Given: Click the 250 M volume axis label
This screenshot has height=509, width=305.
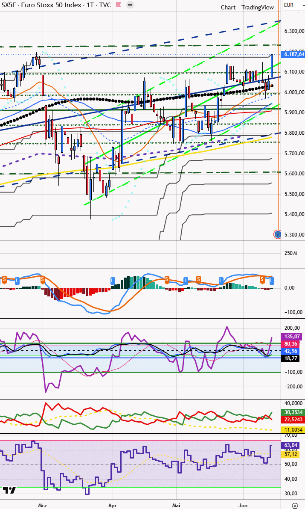Looking at the screenshot, I should [291, 253].
